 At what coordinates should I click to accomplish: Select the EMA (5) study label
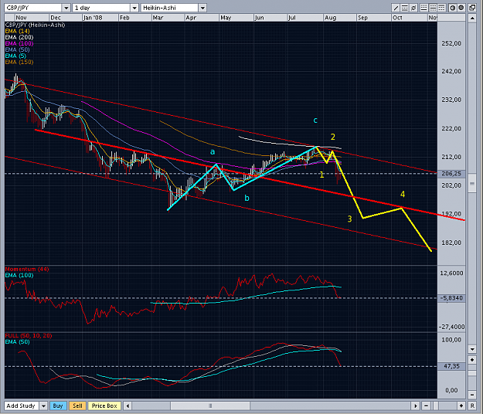[15, 56]
